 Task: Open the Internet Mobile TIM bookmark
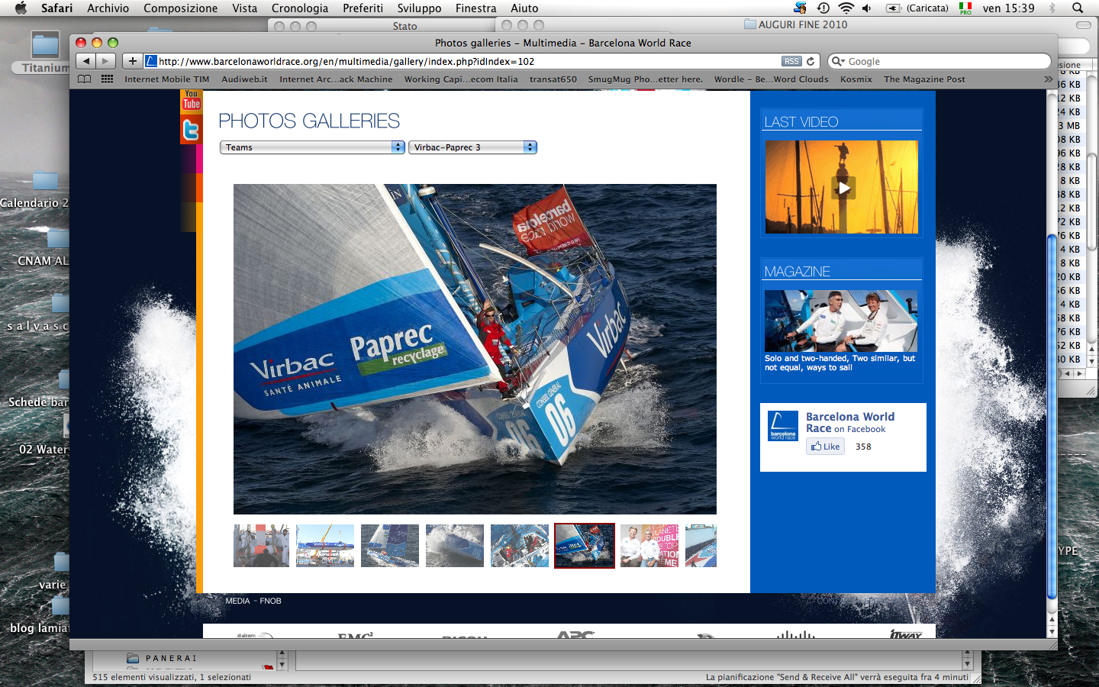pyautogui.click(x=167, y=79)
